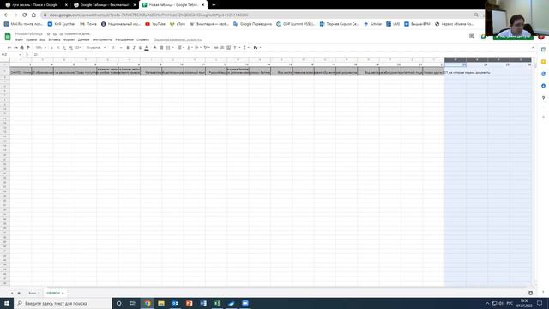Open the Файл menu
Screen dimensions: 549x309
tap(19, 40)
